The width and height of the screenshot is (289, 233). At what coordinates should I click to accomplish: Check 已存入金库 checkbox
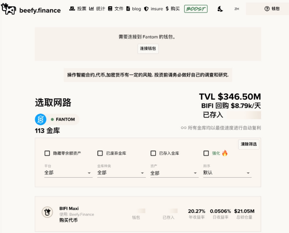click(153, 153)
